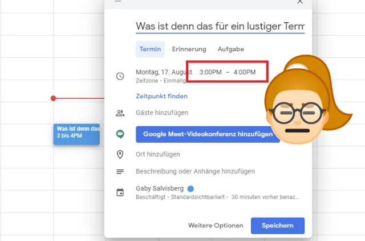Viewport: 365px width, 241px height.
Task: Click the description lines icon
Action: tap(120, 172)
